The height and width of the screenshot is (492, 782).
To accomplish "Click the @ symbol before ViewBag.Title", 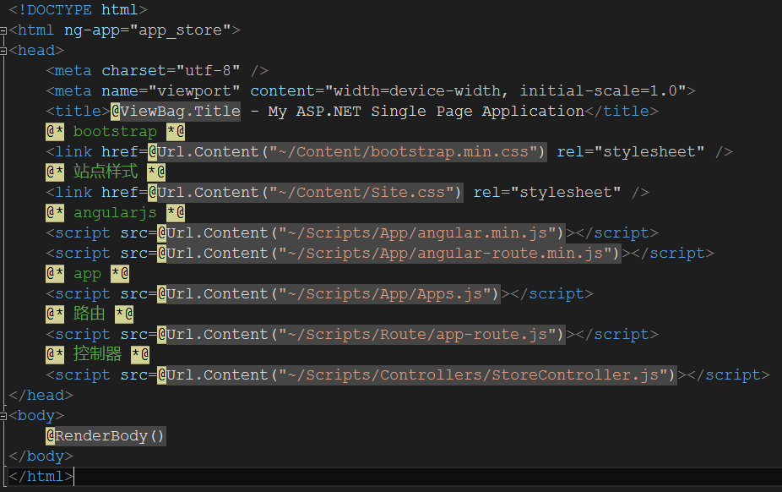I will (x=116, y=112).
